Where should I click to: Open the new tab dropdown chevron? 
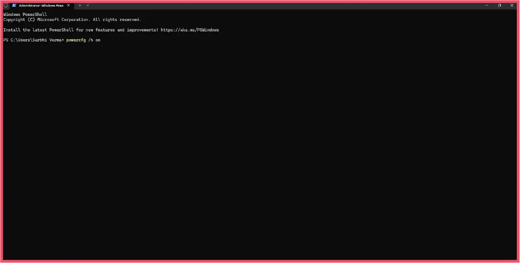pyautogui.click(x=87, y=5)
